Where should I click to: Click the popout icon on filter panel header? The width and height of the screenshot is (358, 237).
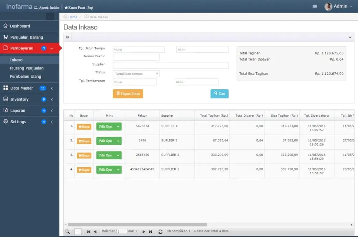click(68, 37)
